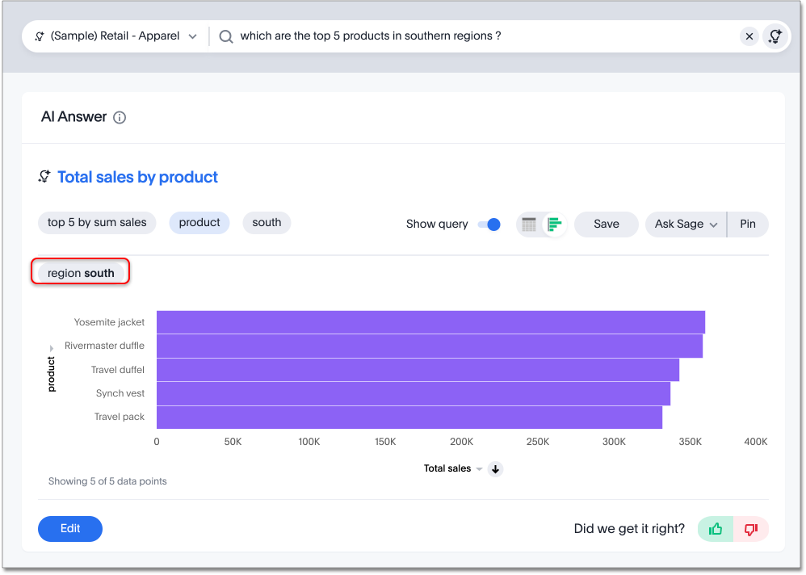The width and height of the screenshot is (806, 575).
Task: Pin the answer using the Pin button
Action: click(x=748, y=225)
